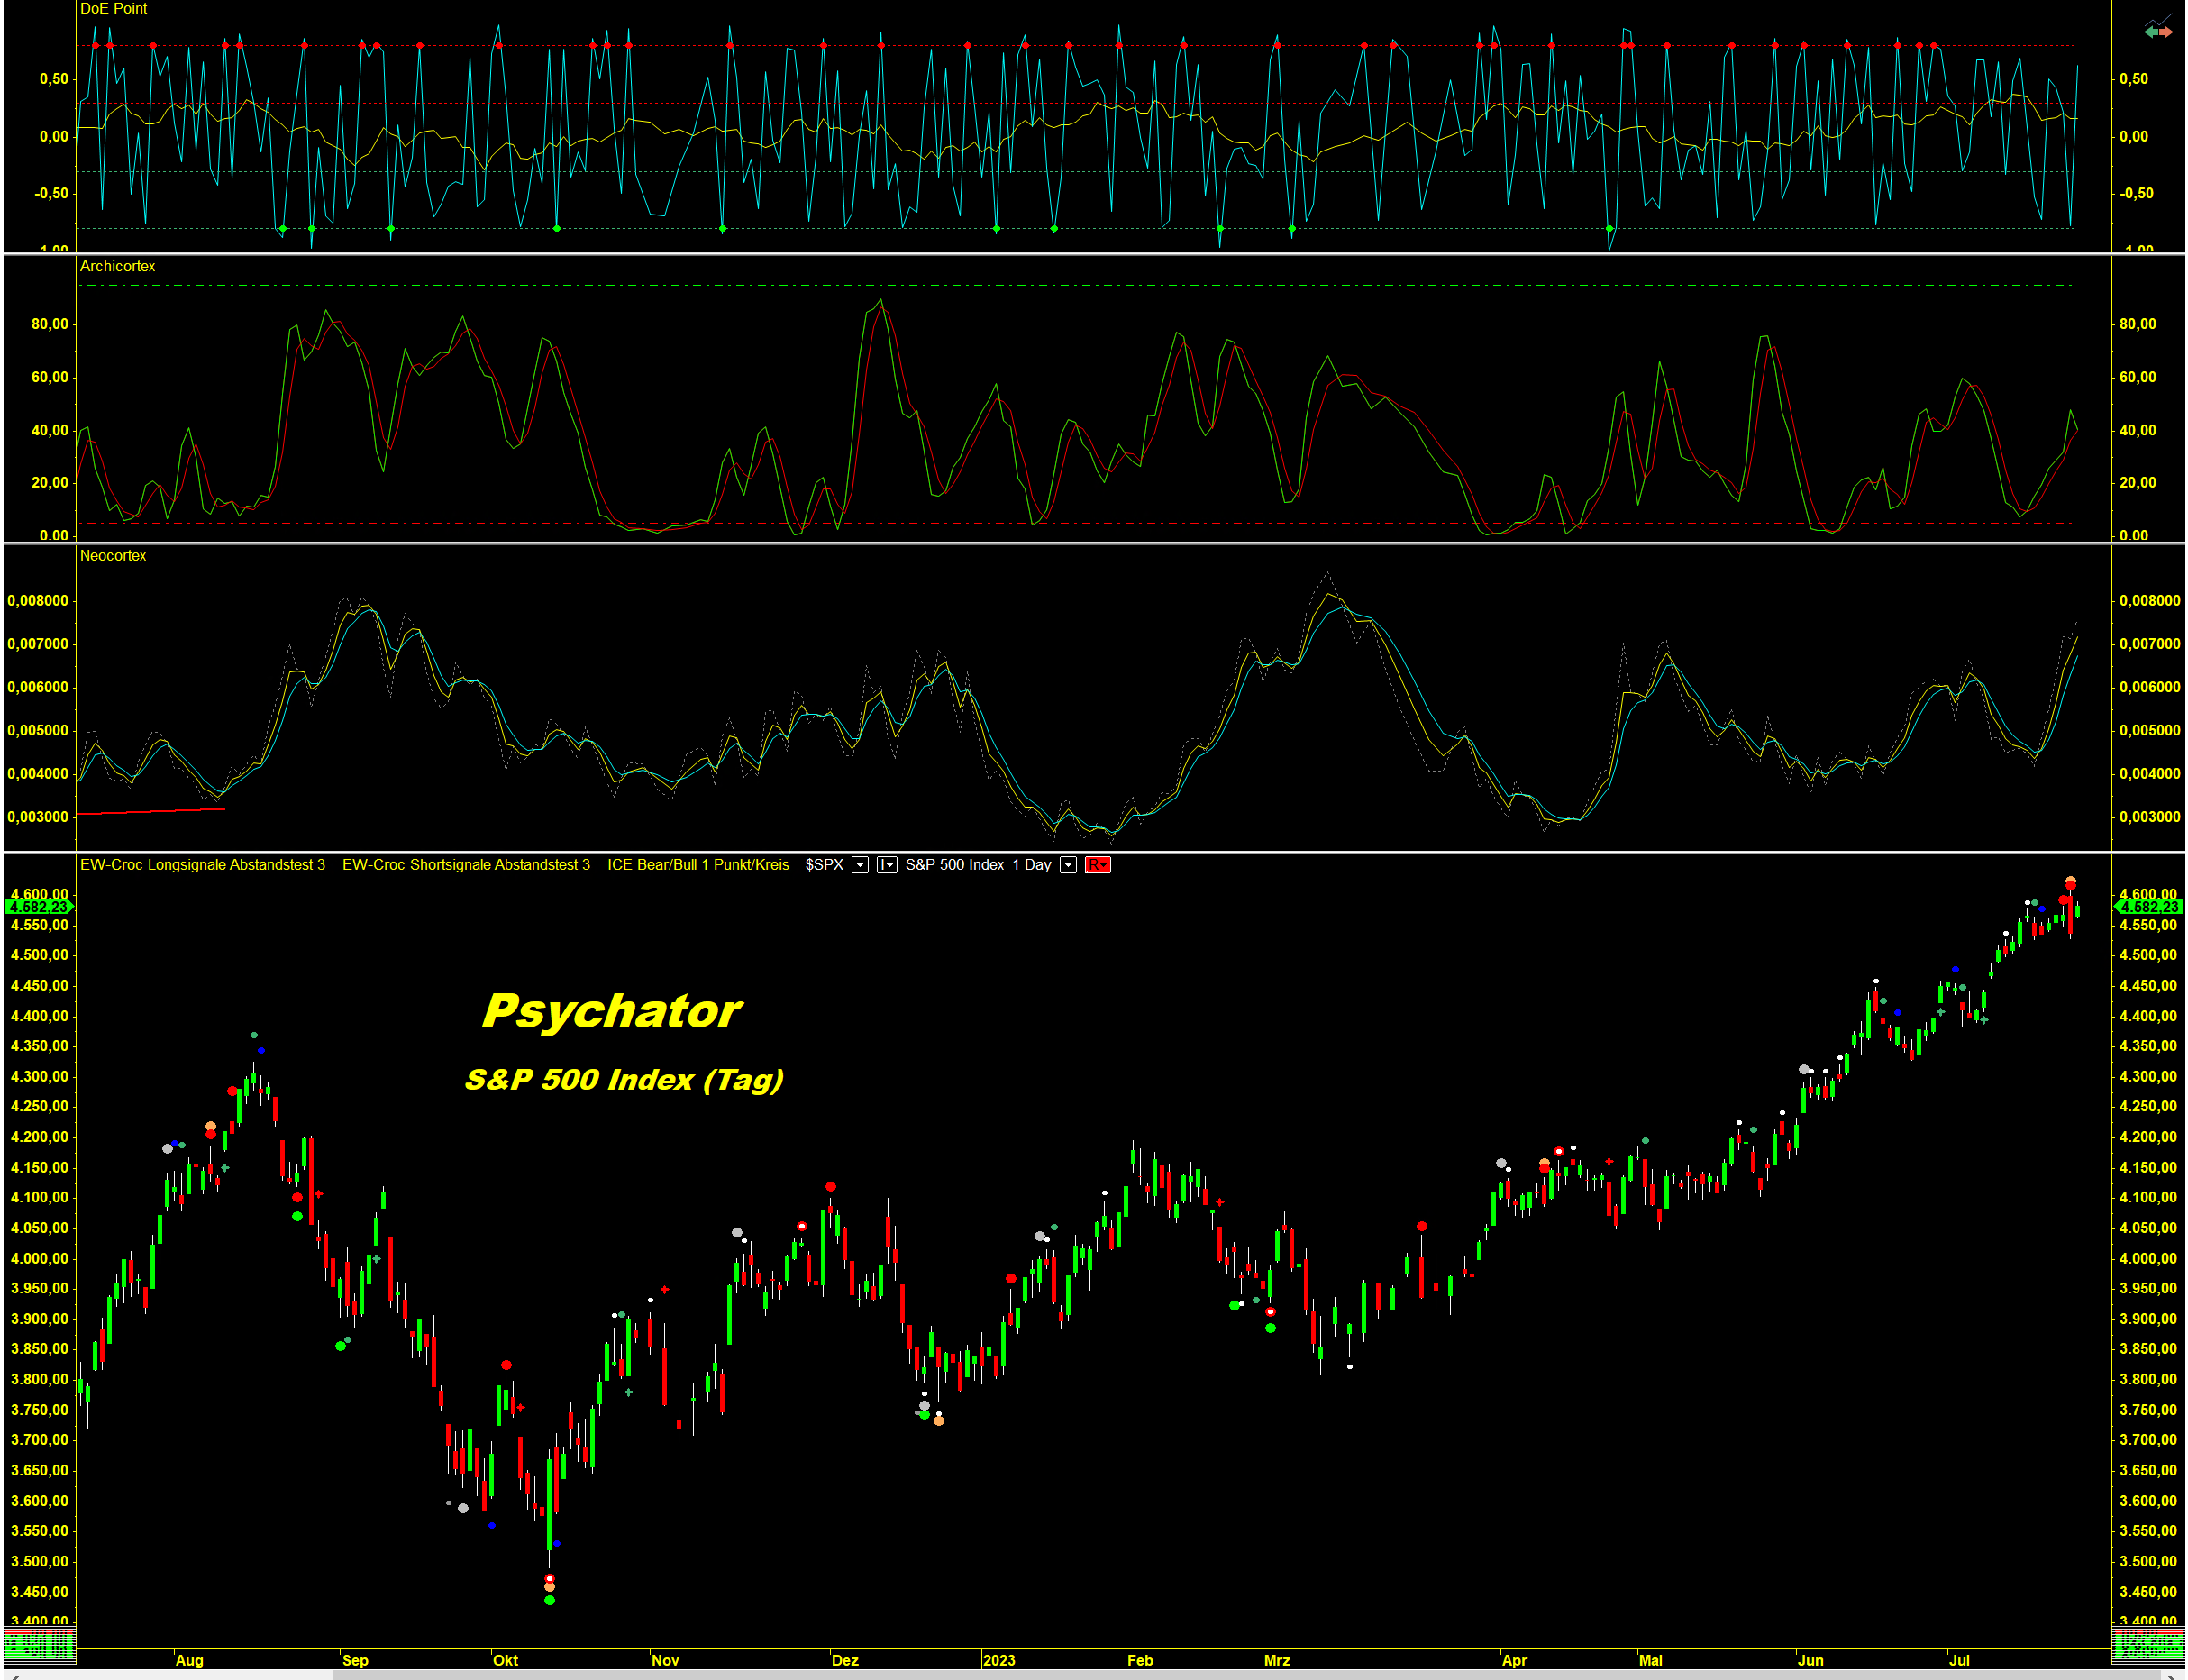The width and height of the screenshot is (2188, 1680).
Task: Select EW-Croc Shortsignale Abstandstest 3 label
Action: (466, 865)
